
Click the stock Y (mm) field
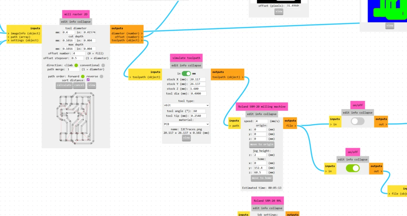[x=198, y=84]
